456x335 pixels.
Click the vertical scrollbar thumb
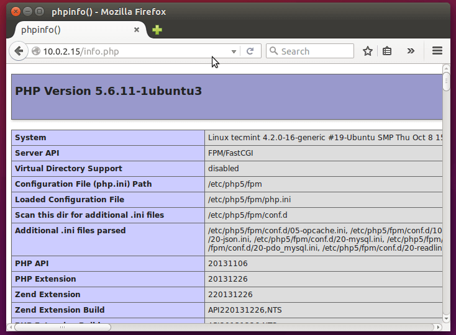pos(446,82)
